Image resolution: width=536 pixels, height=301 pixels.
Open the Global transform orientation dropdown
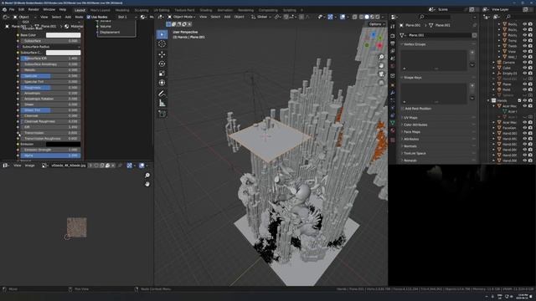pos(261,17)
